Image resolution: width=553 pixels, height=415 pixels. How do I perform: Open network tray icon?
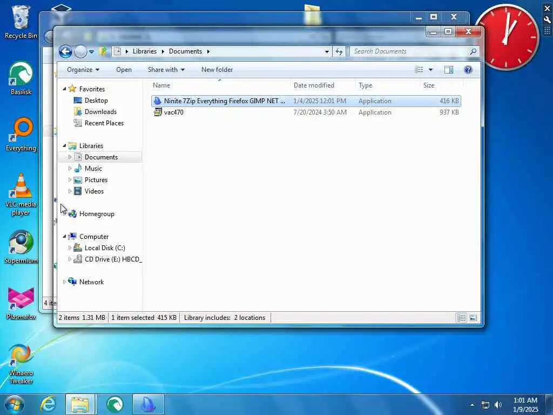click(485, 405)
